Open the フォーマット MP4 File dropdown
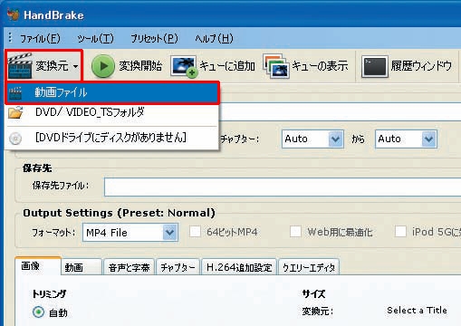 [x=130, y=233]
